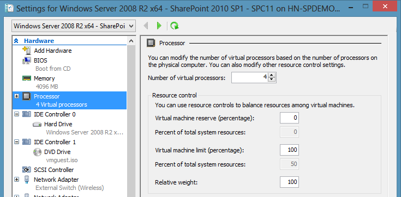Click the hardware list scroll up arrow
Screen dimensions: 401x197
(x=131, y=41)
